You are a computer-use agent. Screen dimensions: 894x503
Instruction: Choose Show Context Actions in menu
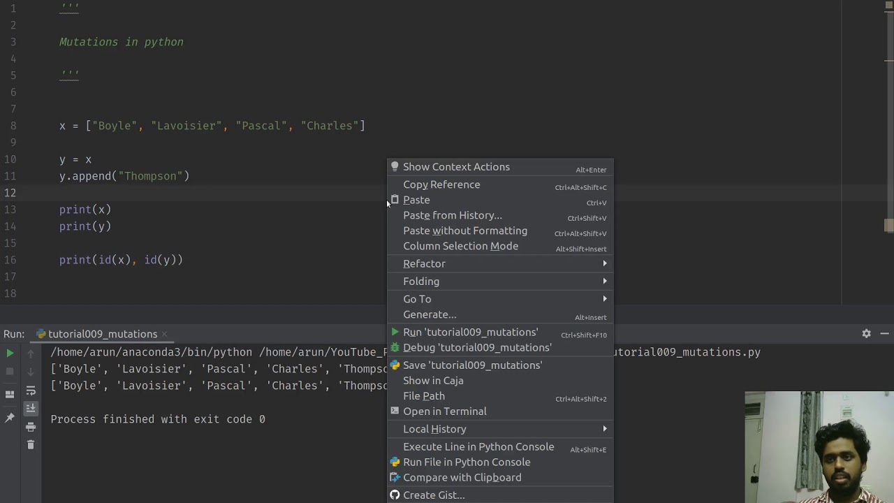point(456,167)
